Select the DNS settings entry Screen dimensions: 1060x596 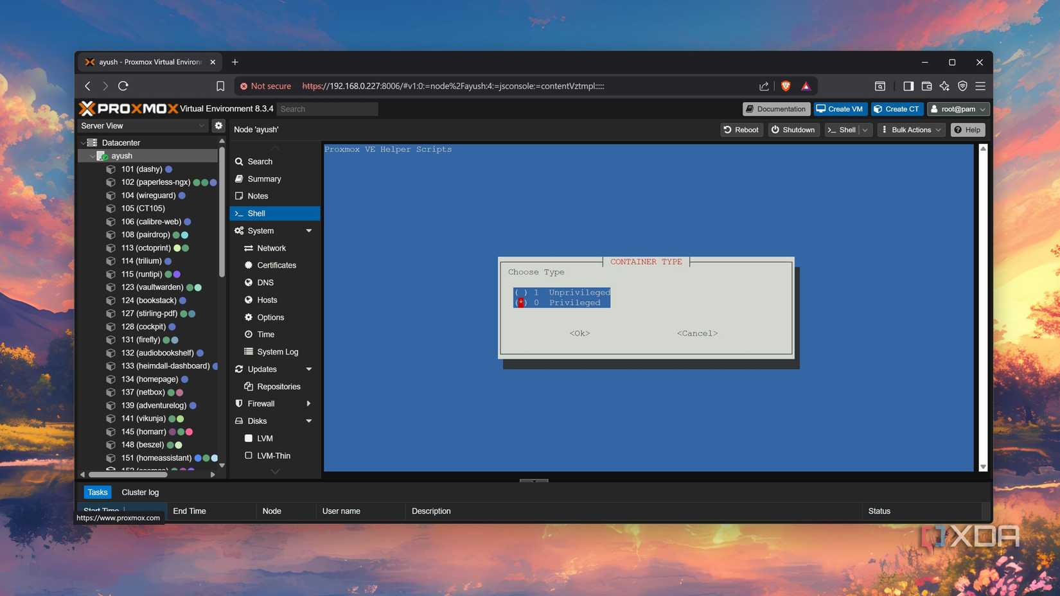tap(264, 282)
